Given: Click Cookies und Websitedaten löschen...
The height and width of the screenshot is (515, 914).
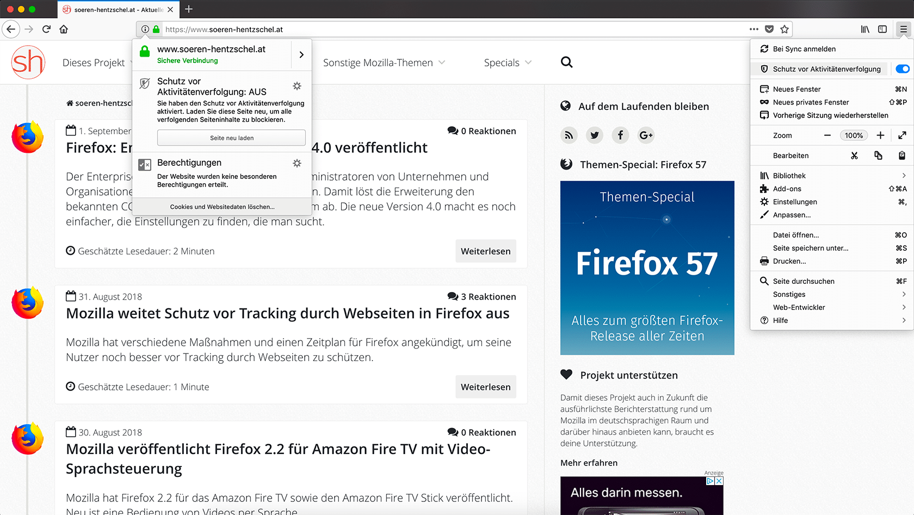Looking at the screenshot, I should 222,207.
